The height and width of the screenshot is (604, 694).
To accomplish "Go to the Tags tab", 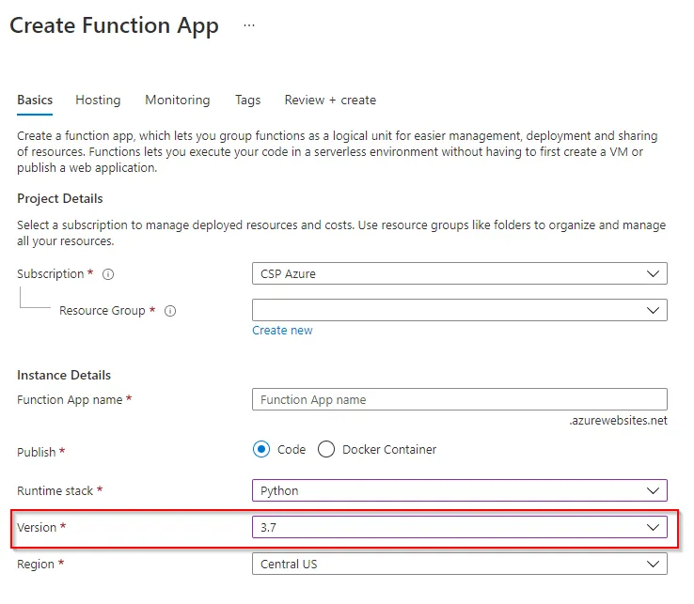I will pyautogui.click(x=247, y=100).
